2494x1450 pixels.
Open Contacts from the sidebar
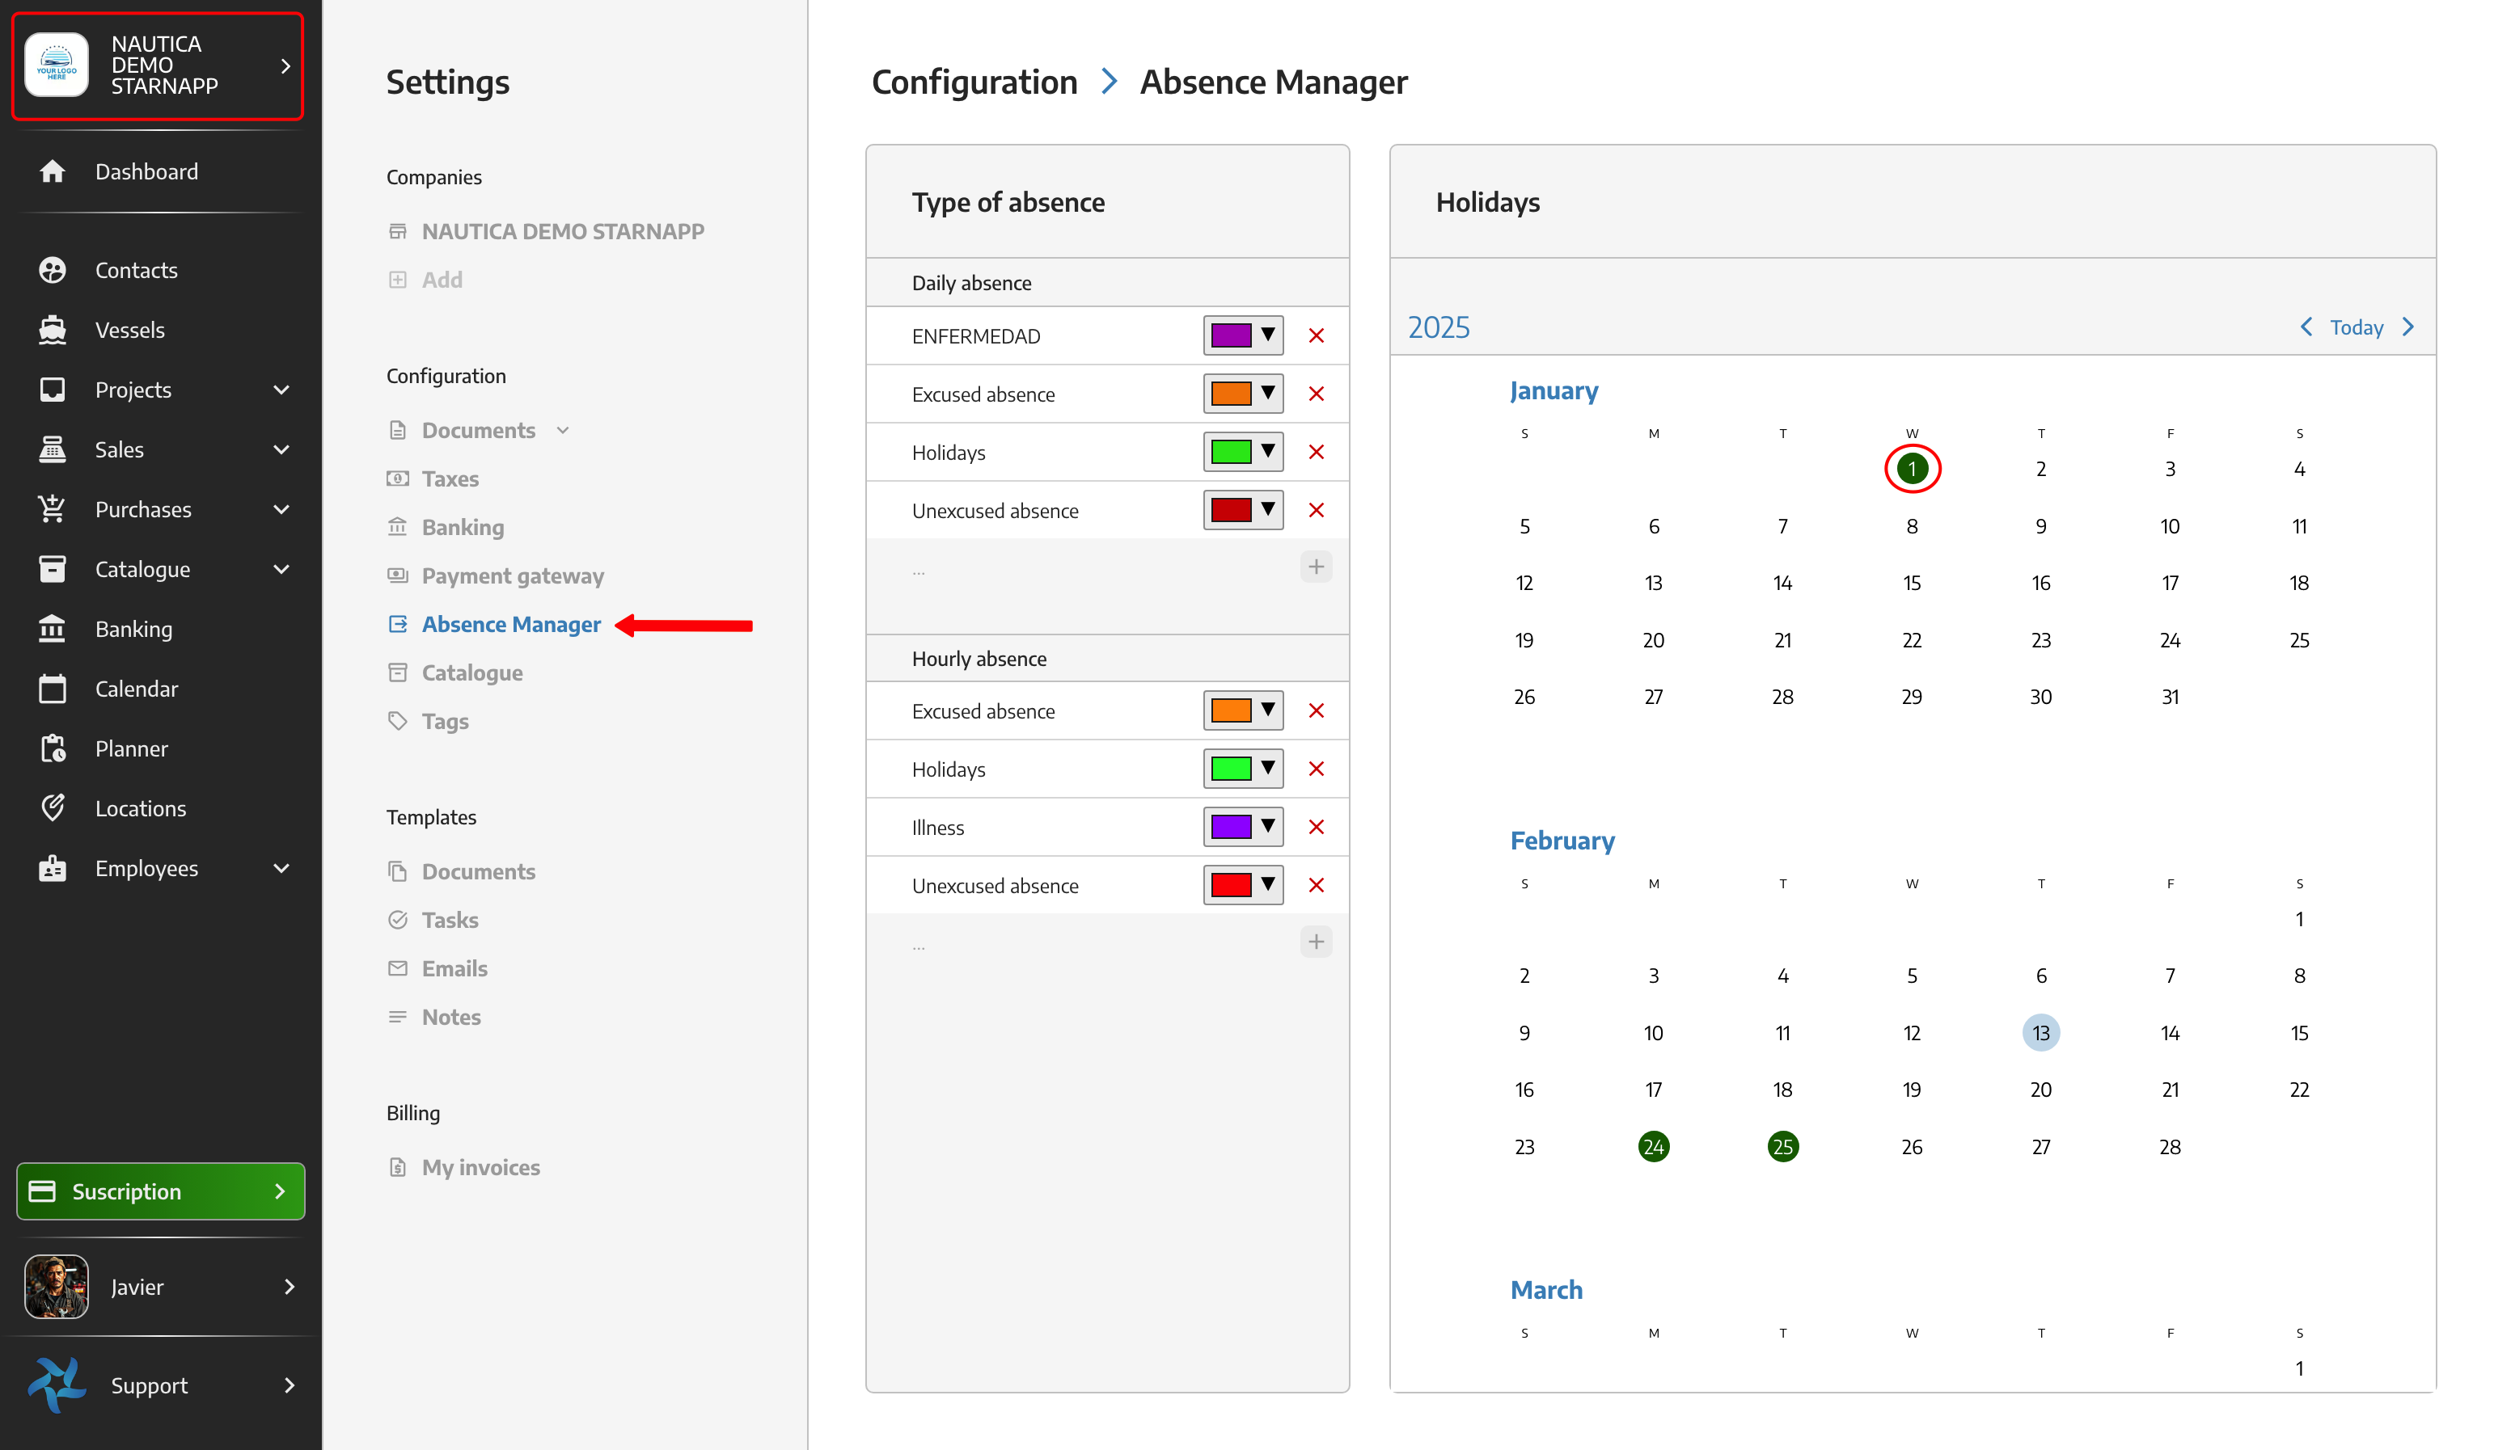(136, 270)
